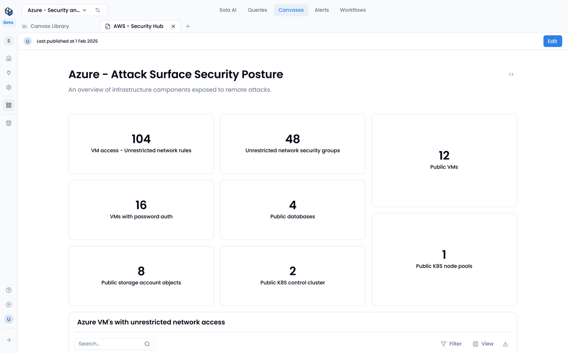Click the Edit button
568x353 pixels.
click(x=552, y=41)
